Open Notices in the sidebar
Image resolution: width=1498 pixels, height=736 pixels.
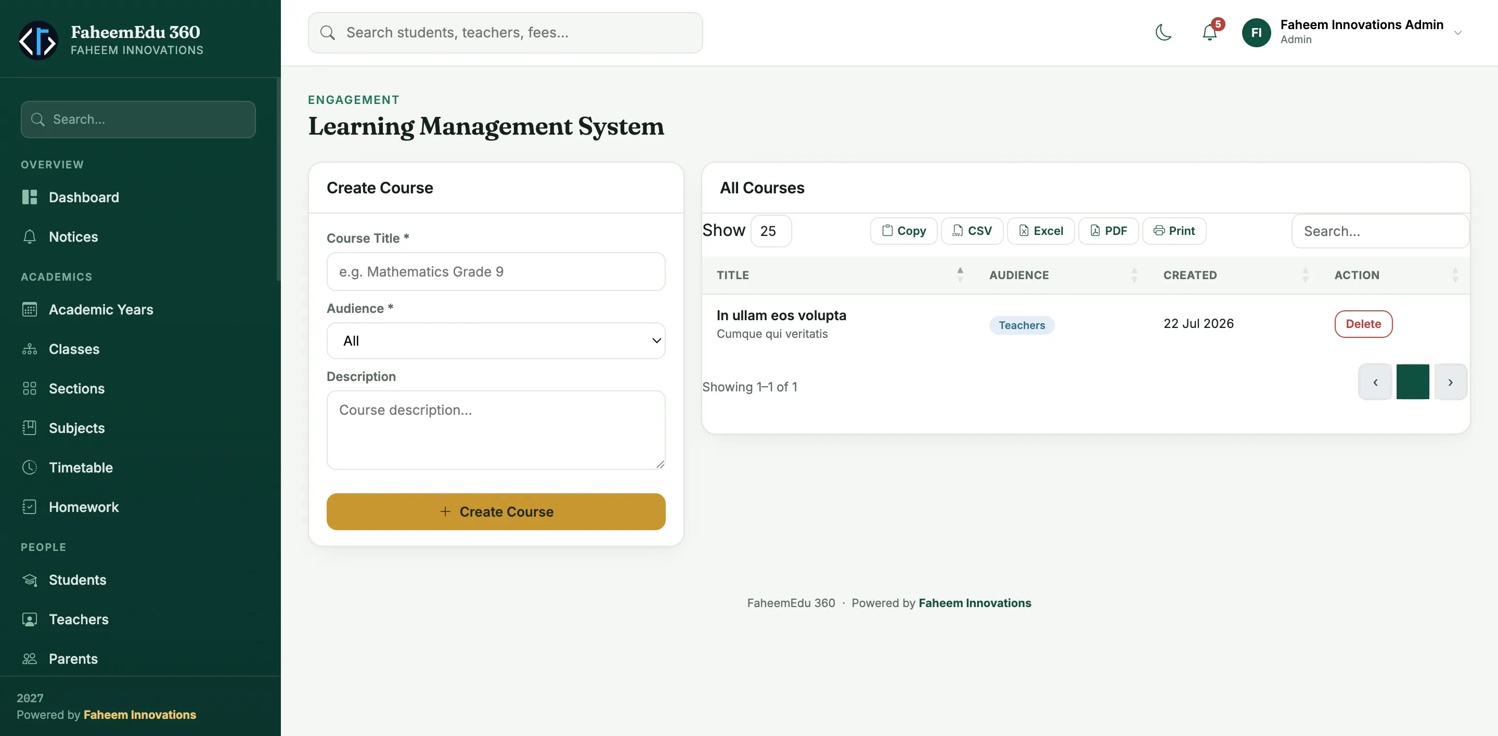click(x=73, y=237)
